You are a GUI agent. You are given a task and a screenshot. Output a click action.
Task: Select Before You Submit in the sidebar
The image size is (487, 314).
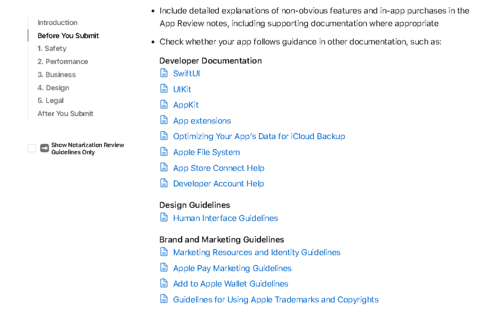pos(68,36)
